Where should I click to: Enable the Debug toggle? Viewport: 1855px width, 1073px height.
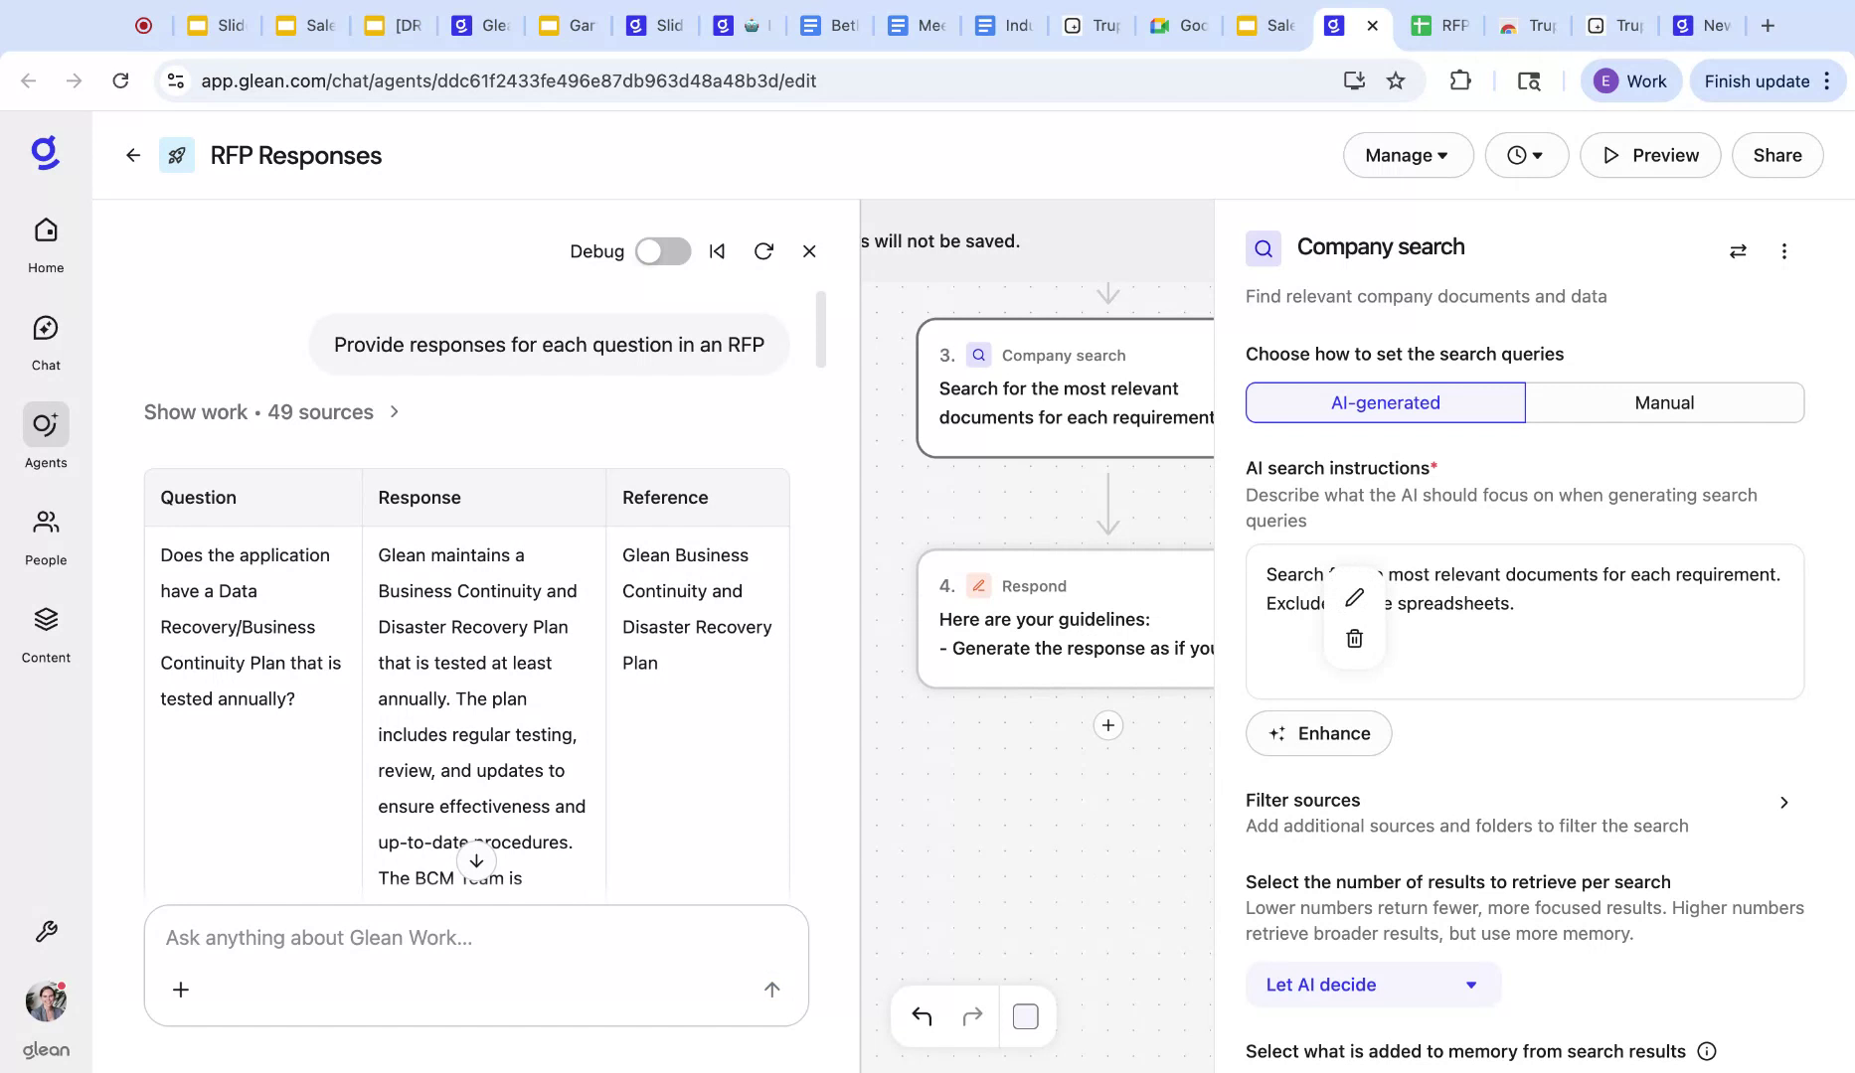662,251
